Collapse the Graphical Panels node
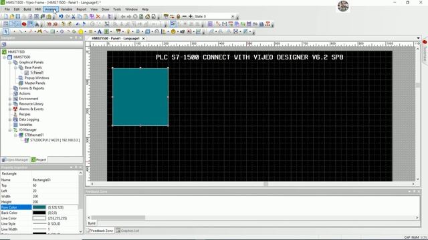This screenshot has height=240, width=428. coord(10,62)
